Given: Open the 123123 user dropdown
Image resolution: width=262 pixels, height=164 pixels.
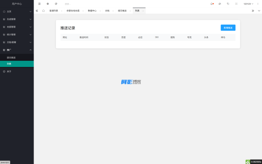Looking at the screenshot, I should pos(248,4).
